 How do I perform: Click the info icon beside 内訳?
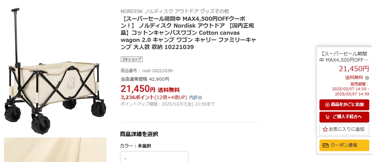[x=200, y=97]
